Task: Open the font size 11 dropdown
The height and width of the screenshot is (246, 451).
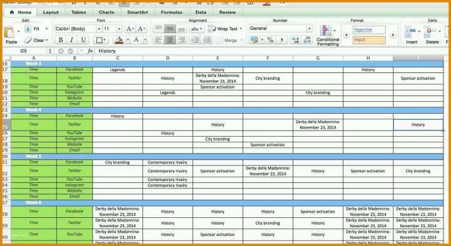Action: click(119, 29)
